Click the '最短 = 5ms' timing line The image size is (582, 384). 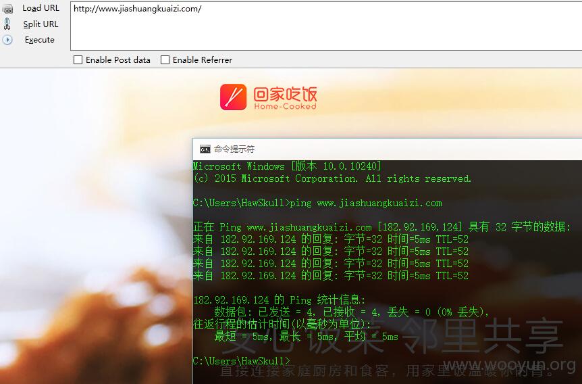click(307, 337)
